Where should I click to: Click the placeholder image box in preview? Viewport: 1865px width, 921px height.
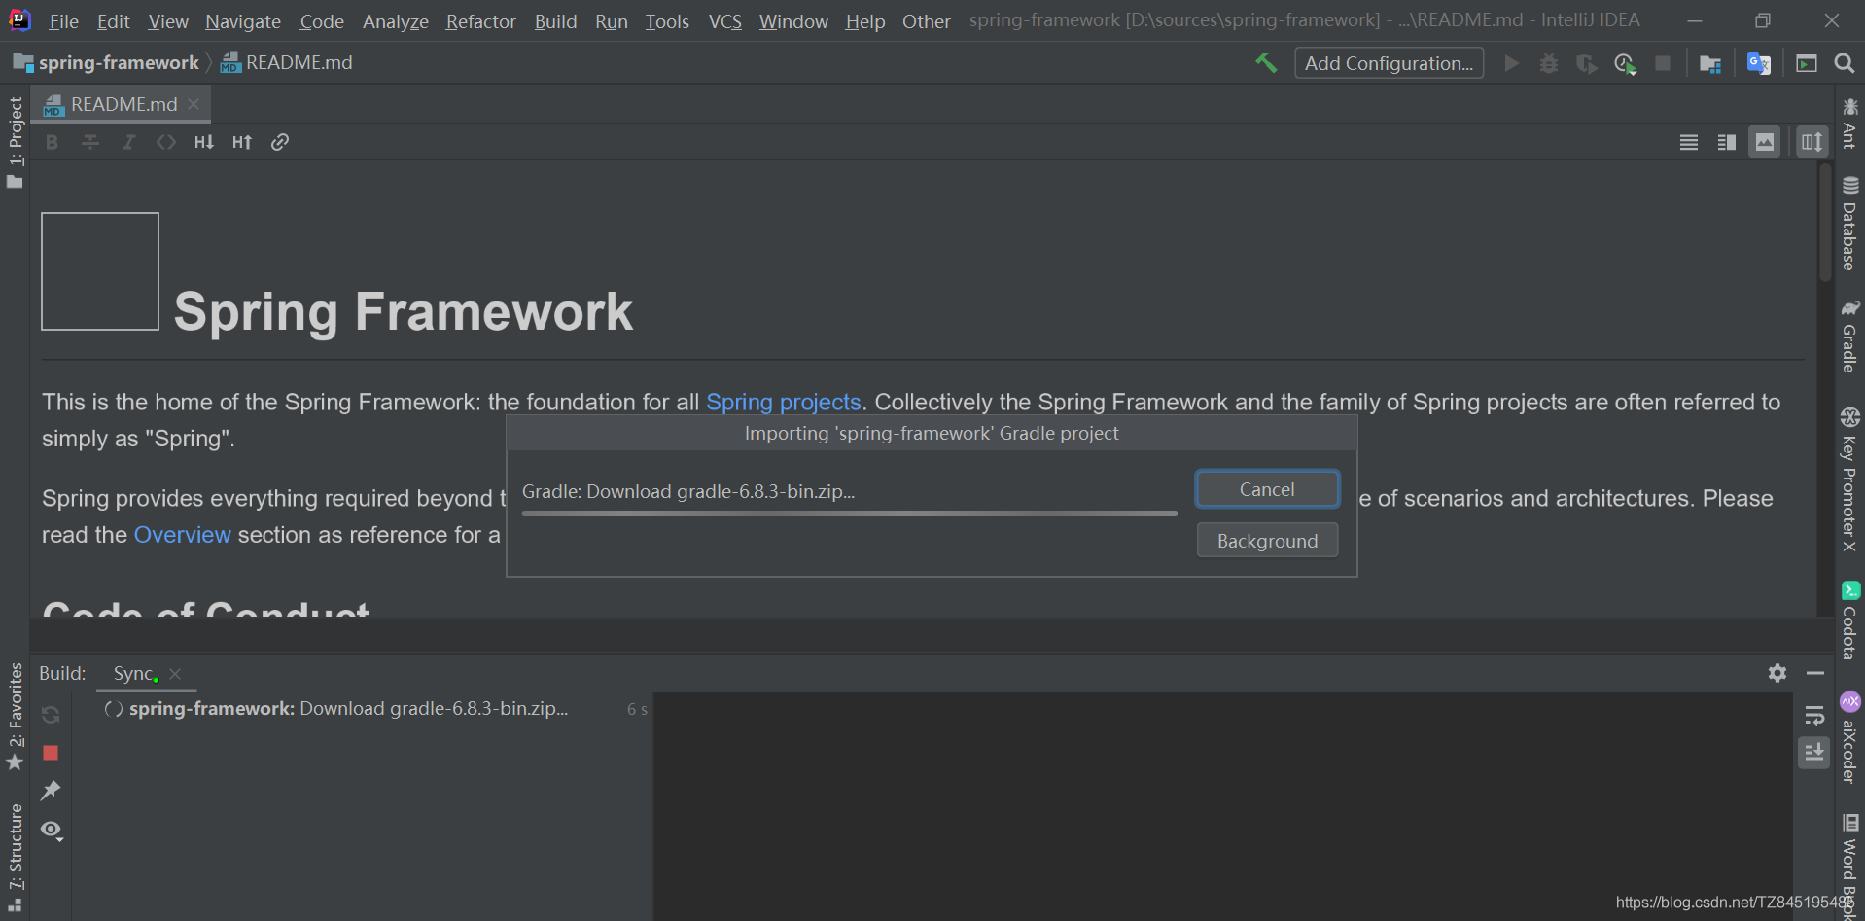100,271
